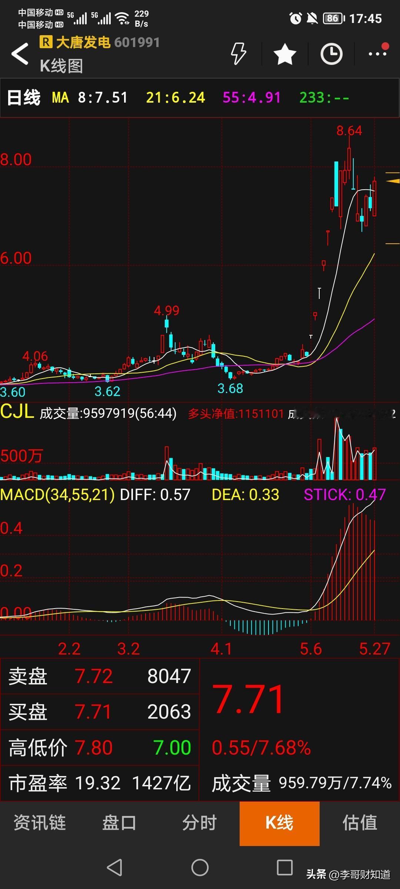Tap the MA 8:7.51 indicator

(90, 98)
